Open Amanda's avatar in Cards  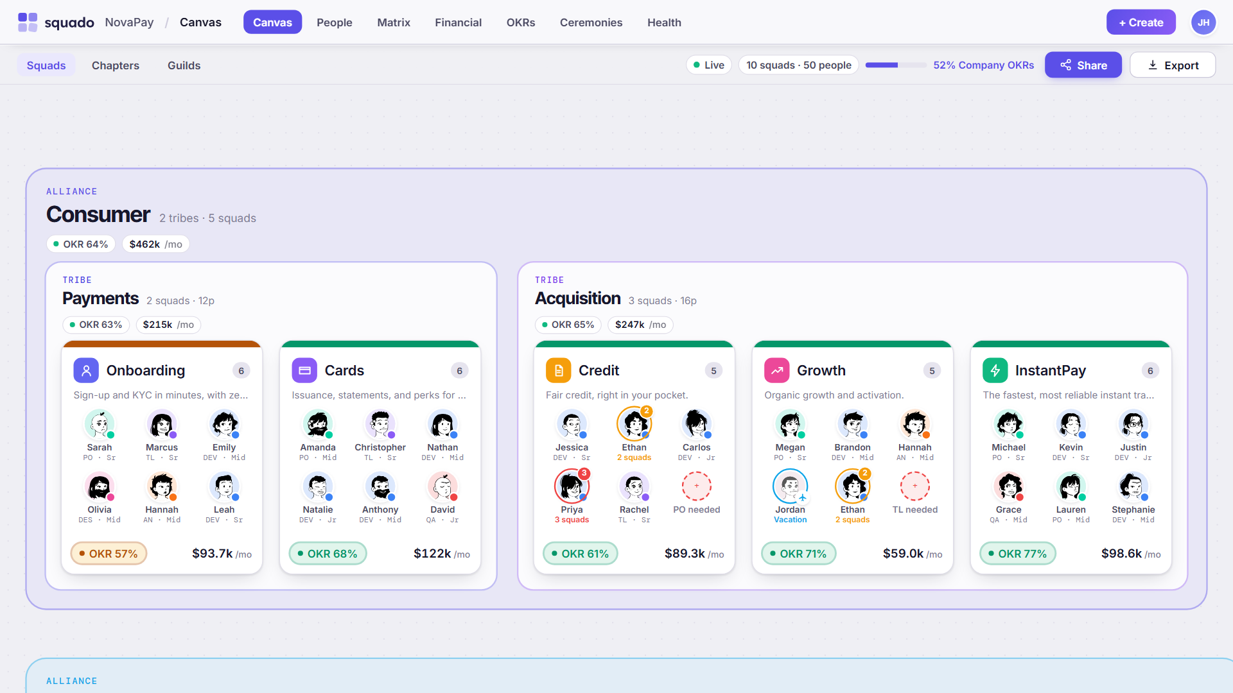pos(318,424)
